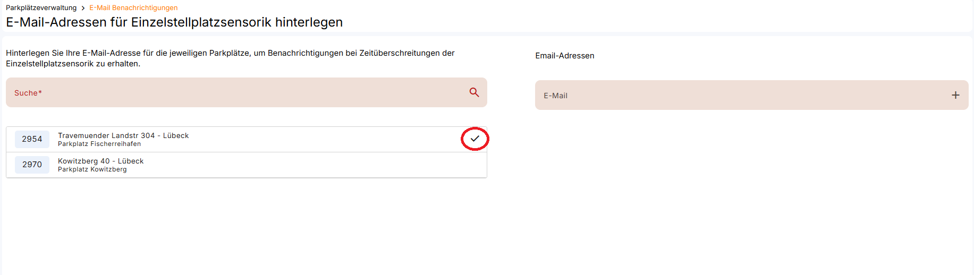Screen dimensions: 974x275
Task: Open E-Mail Benachrichtigungen breadcrumb link
Action: click(x=133, y=8)
